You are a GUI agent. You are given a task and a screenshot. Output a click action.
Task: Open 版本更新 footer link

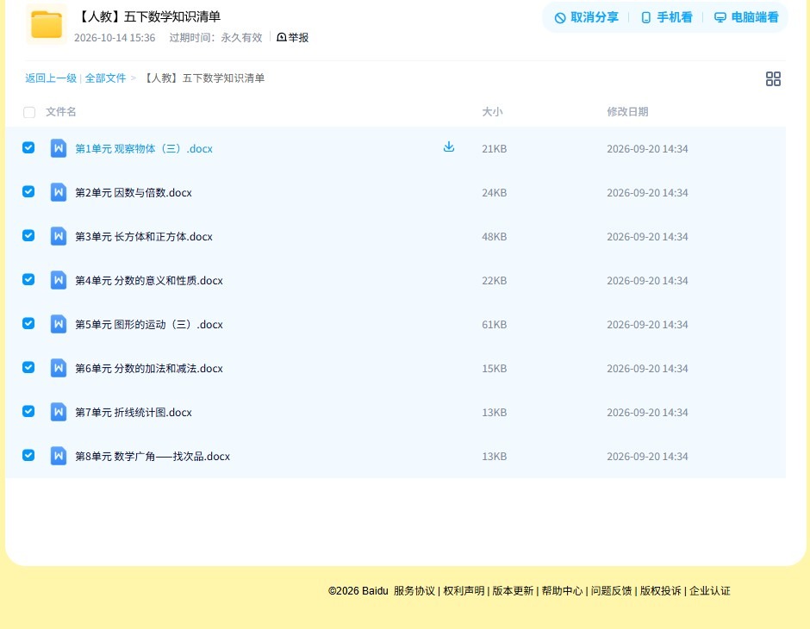point(513,591)
